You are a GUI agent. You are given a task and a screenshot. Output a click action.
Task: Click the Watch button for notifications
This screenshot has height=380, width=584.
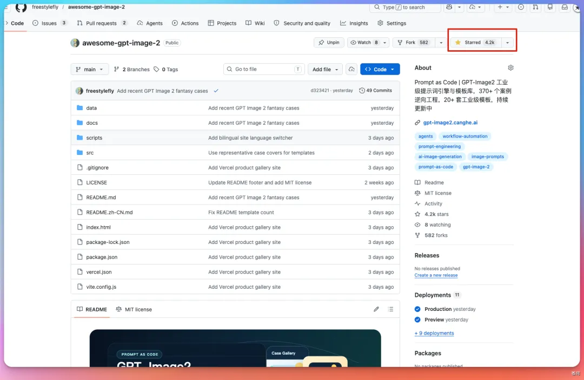click(363, 43)
